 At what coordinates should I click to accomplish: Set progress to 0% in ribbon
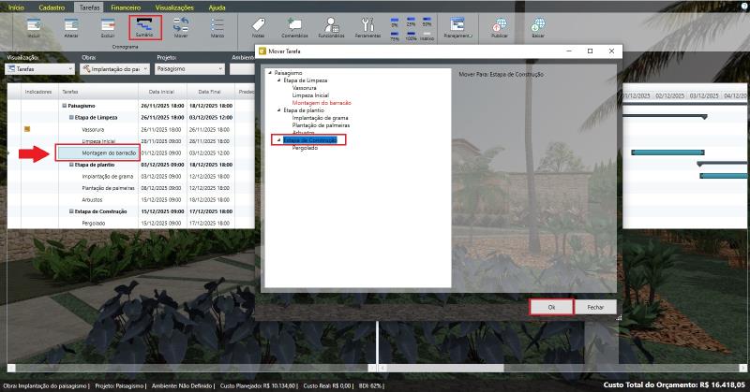pyautogui.click(x=393, y=22)
